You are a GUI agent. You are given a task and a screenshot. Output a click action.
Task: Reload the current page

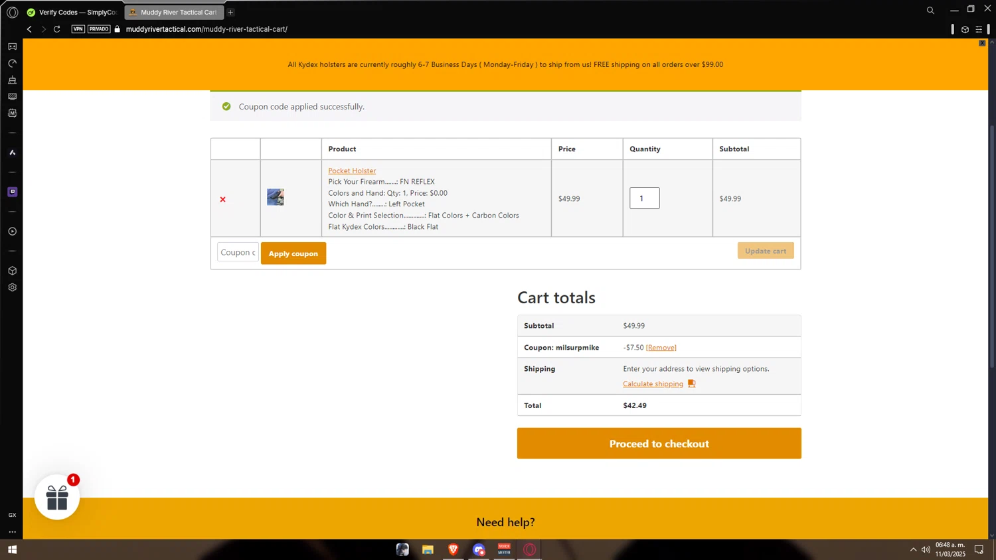point(57,29)
